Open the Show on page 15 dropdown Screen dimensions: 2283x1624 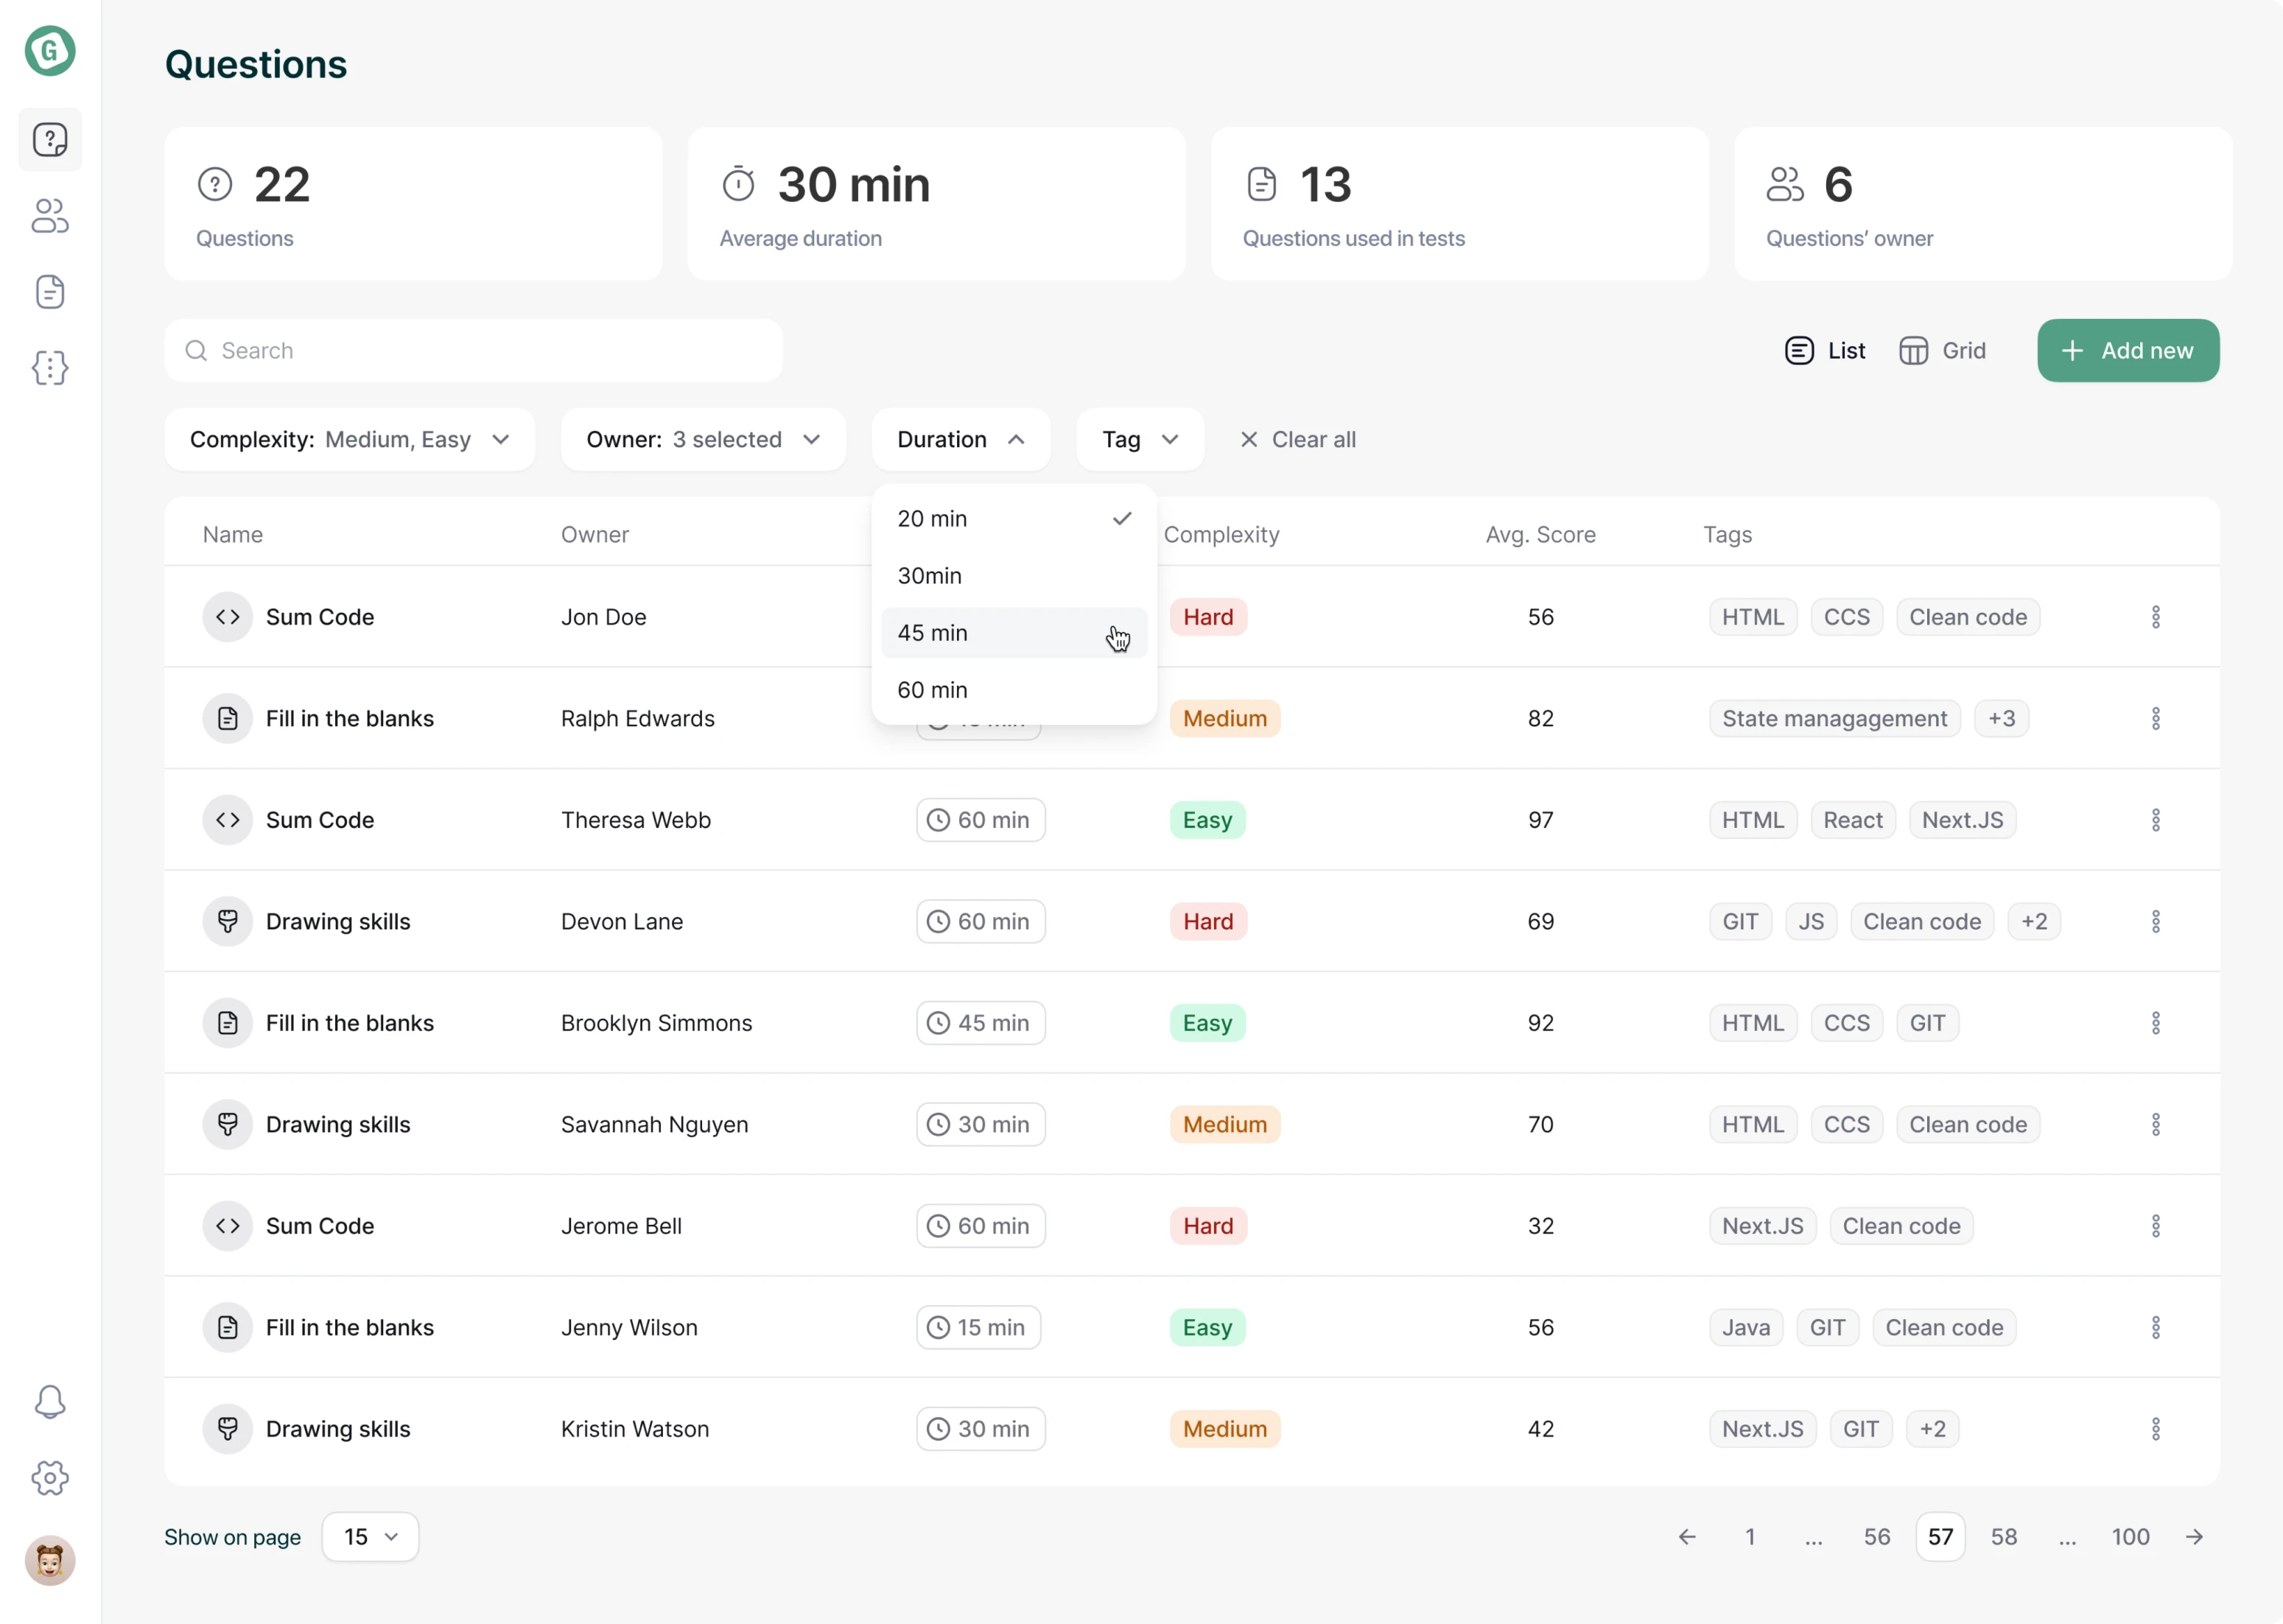[370, 1537]
